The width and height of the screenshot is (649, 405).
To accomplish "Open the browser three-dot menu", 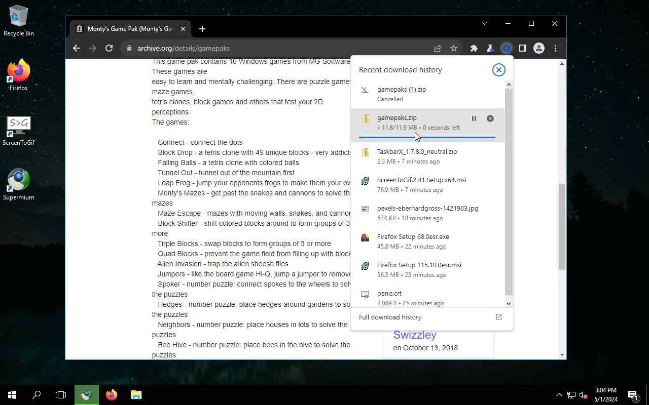I will click(556, 48).
